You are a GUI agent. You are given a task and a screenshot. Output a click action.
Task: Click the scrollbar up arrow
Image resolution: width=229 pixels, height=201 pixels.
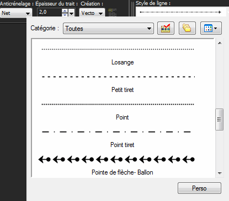pyautogui.click(x=220, y=43)
